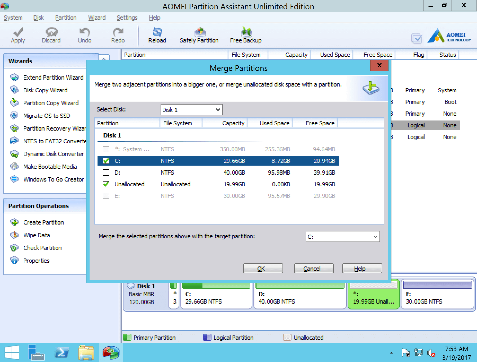This screenshot has width=477, height=362.
Task: Open the Disk menu
Action: click(x=38, y=18)
